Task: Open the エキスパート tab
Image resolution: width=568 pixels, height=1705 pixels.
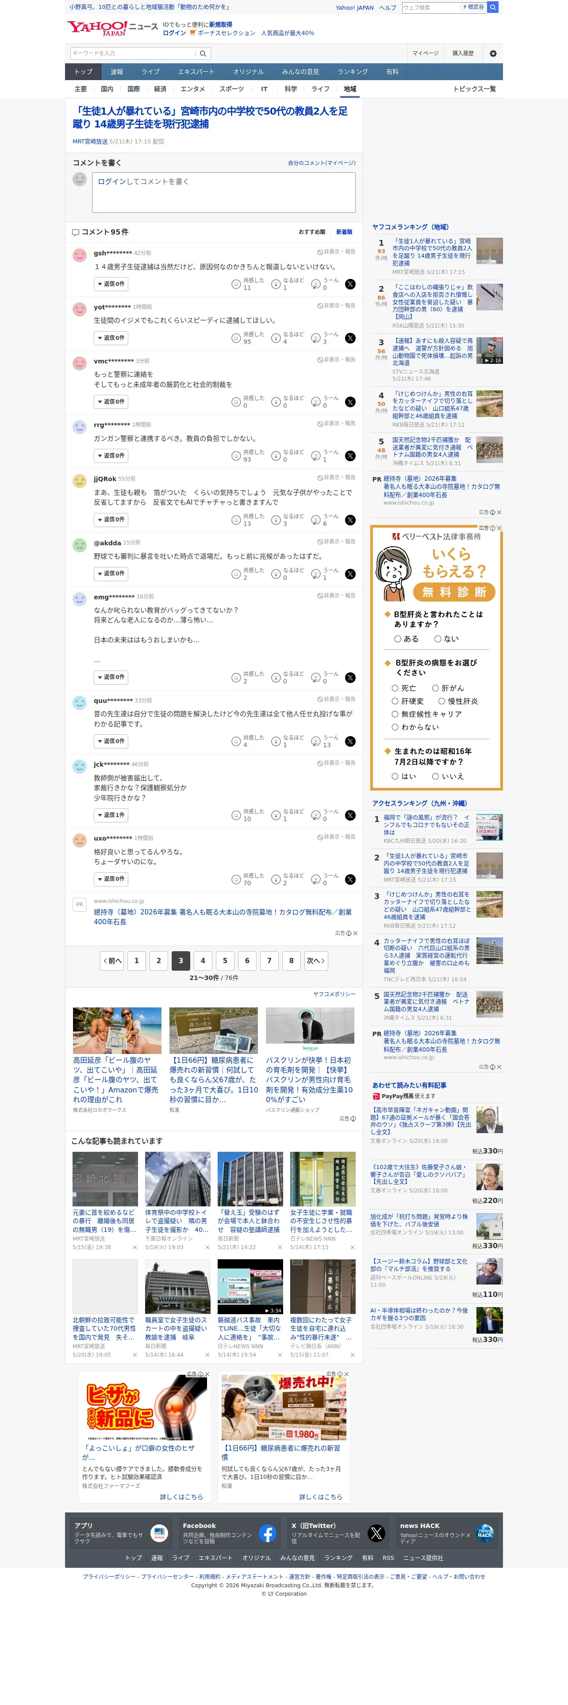Action: (x=196, y=72)
